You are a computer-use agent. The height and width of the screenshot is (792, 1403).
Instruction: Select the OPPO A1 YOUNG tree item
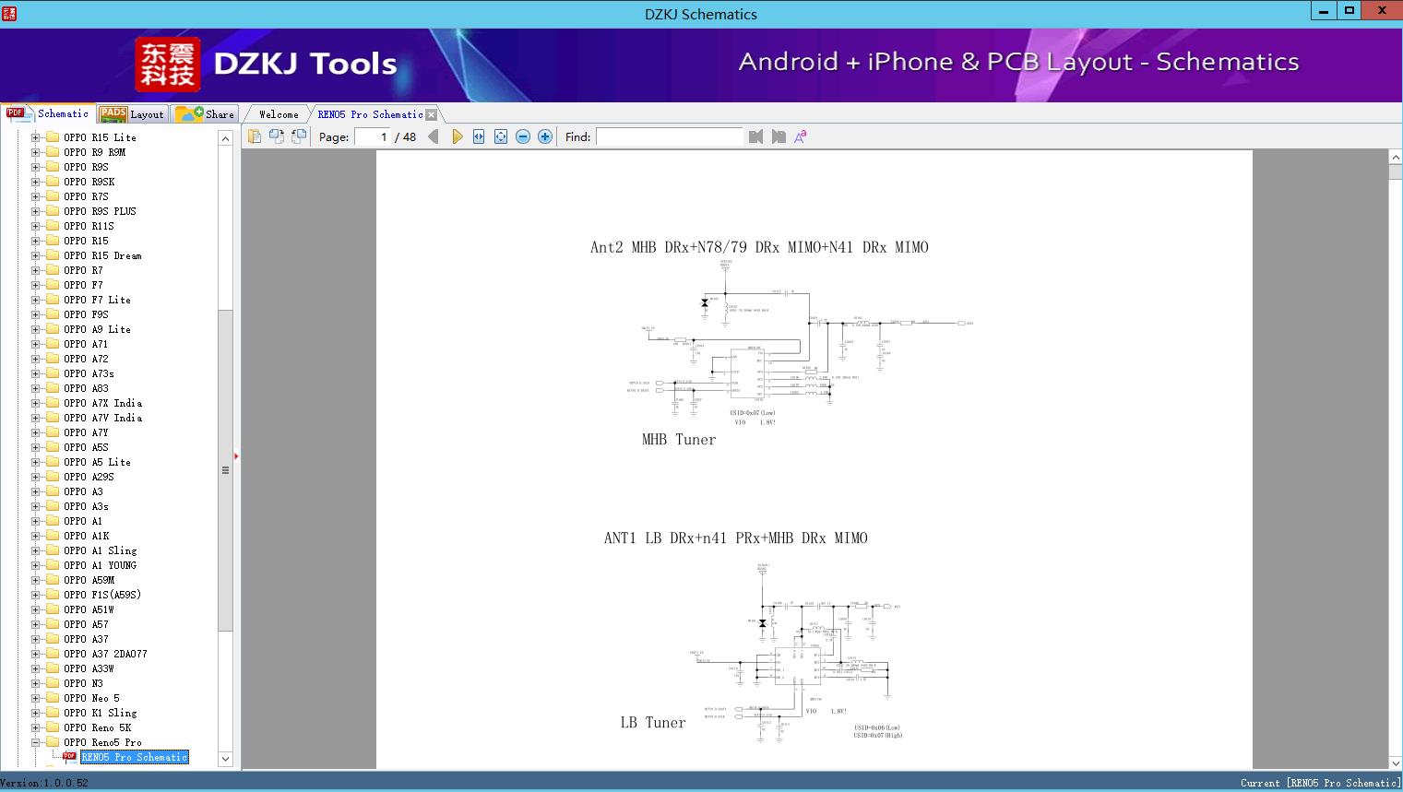pos(100,565)
